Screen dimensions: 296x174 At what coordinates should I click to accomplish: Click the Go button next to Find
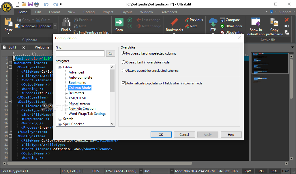[110, 54]
